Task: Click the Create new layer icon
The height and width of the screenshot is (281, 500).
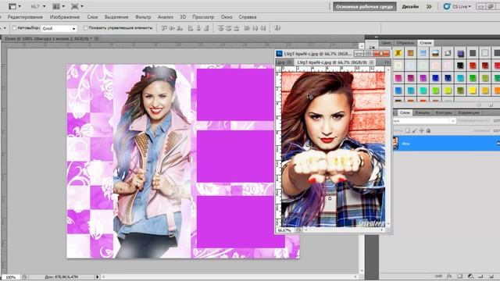Action: coord(491,276)
